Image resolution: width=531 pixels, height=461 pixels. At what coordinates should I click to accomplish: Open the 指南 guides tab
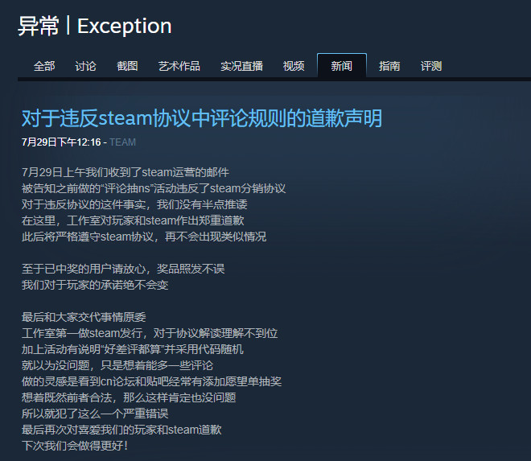point(389,66)
